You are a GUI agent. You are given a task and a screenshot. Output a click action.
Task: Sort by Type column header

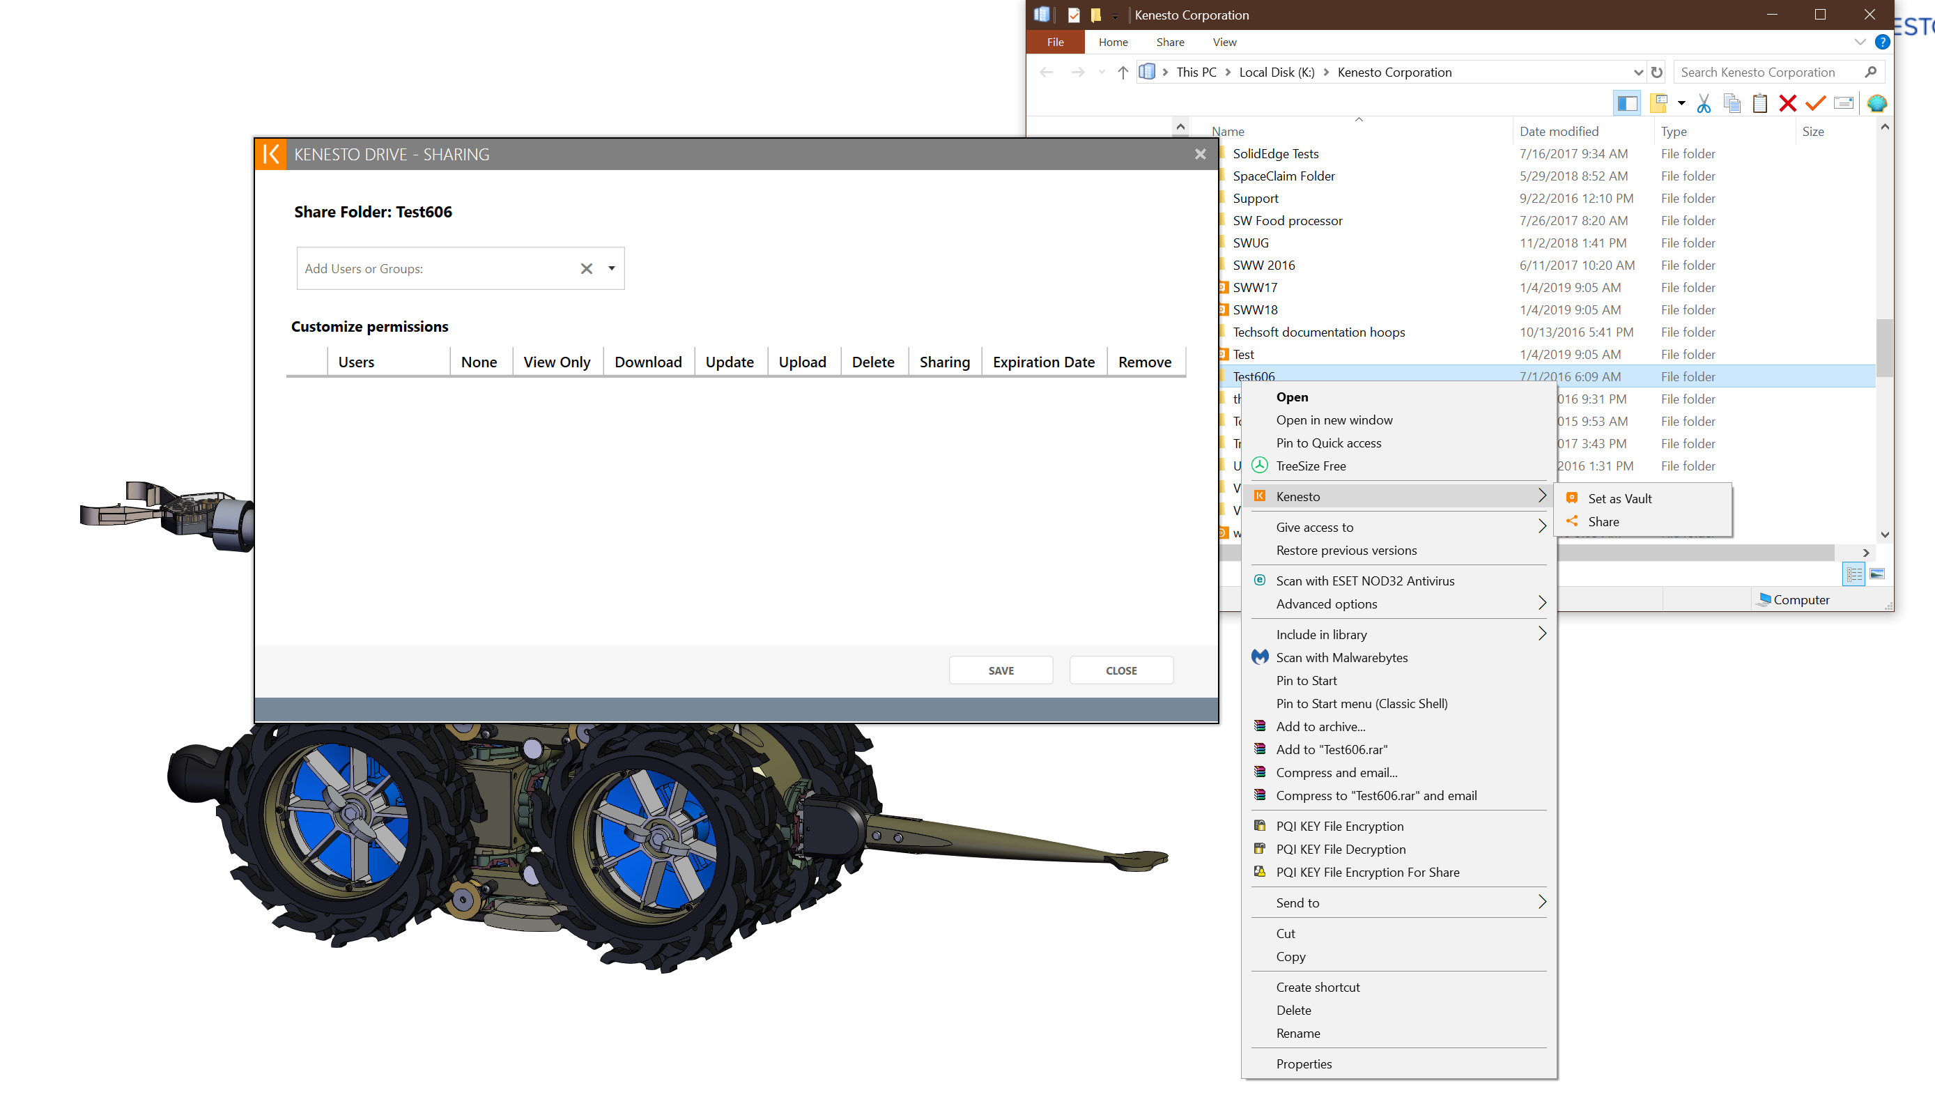click(x=1673, y=132)
